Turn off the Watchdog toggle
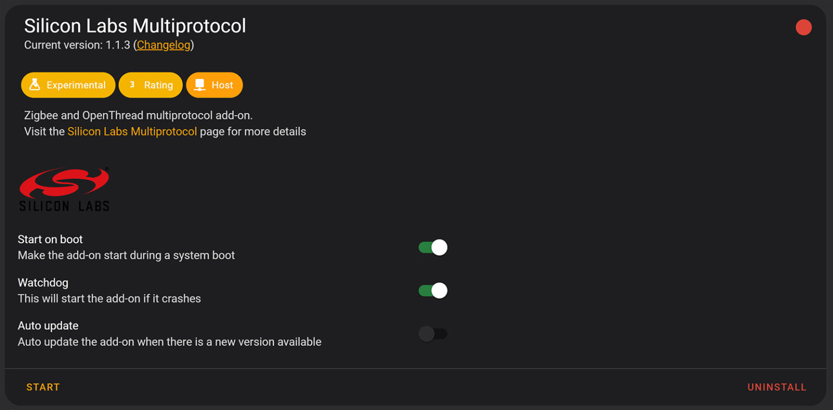833x410 pixels. [432, 290]
